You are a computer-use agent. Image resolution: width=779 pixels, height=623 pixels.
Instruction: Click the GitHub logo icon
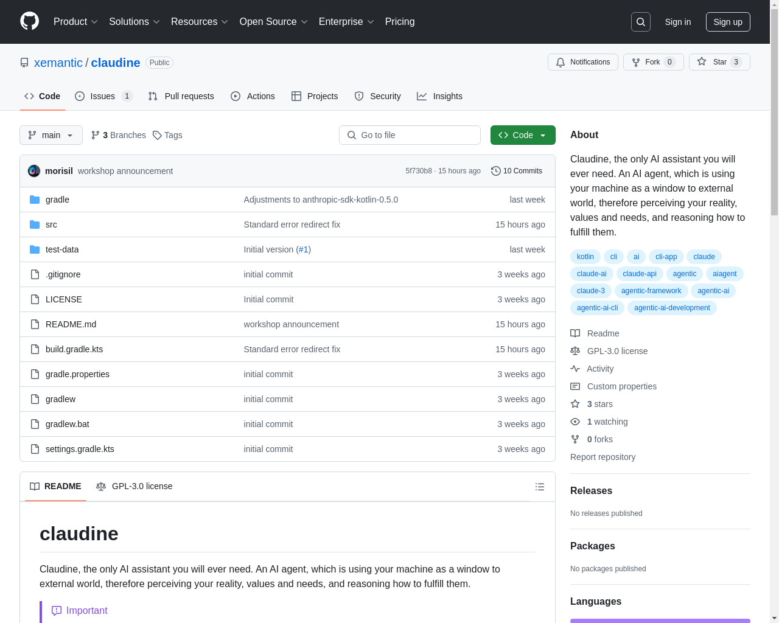(x=29, y=21)
